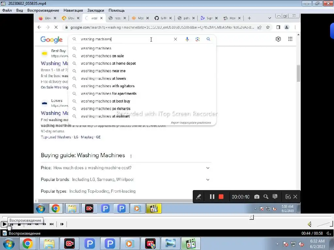The height and width of the screenshot is (250, 334).
Task: Switch to the Sign browser tab
Action: pyautogui.click(x=209, y=18)
